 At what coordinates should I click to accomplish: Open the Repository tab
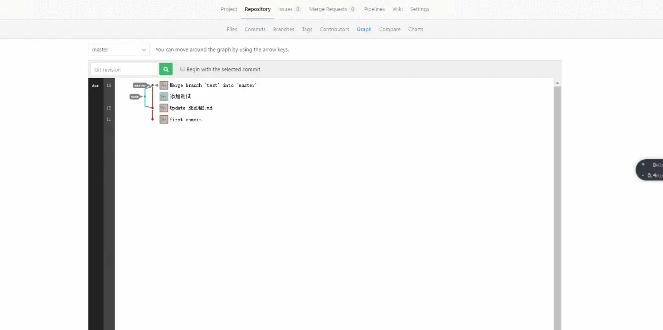258,9
